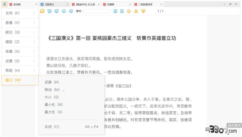Image resolution: width=242 pixels, height=137 pixels.
Task: Click the 查找 search input field
Action: 97,11
